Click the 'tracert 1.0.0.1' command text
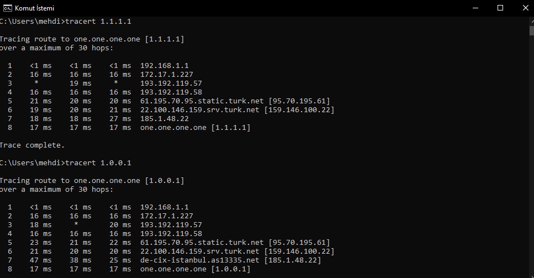Image resolution: width=534 pixels, height=278 pixels. 98,163
